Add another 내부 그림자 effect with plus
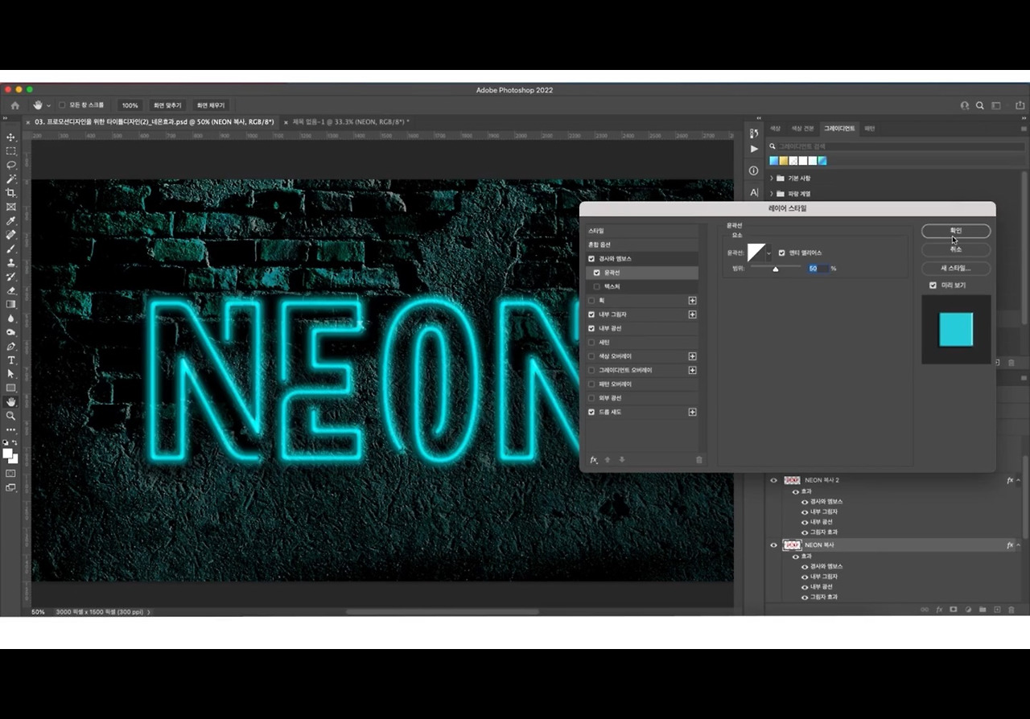This screenshot has width=1030, height=719. pos(692,314)
